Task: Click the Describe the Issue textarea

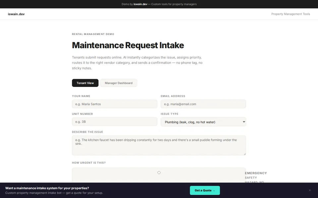Action: click(x=159, y=146)
